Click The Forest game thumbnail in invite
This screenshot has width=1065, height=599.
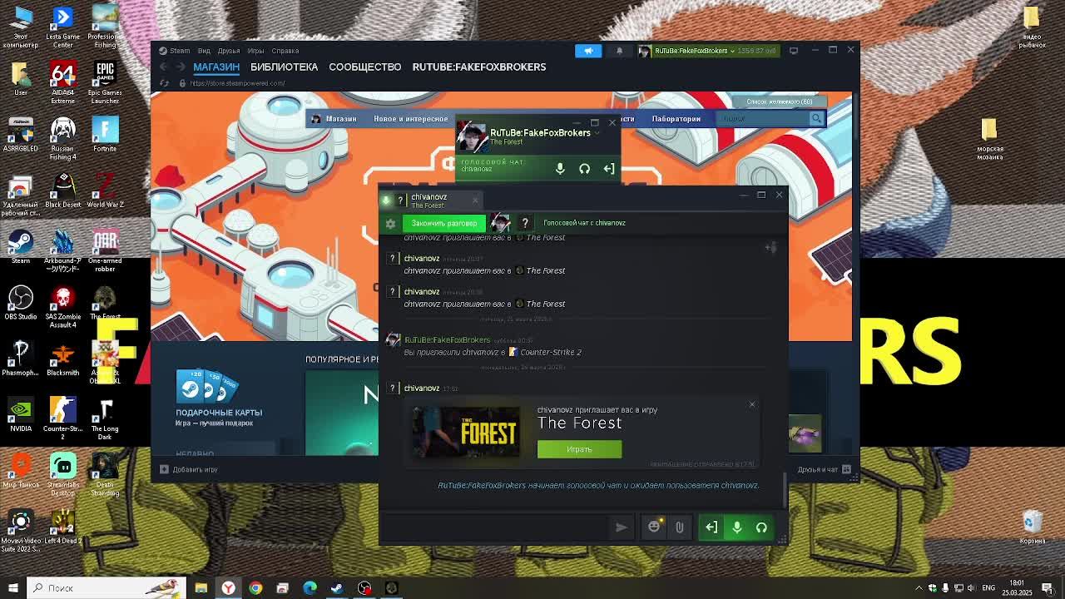coord(467,433)
